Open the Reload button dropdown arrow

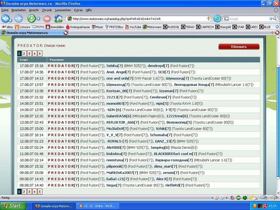(x=38, y=19)
